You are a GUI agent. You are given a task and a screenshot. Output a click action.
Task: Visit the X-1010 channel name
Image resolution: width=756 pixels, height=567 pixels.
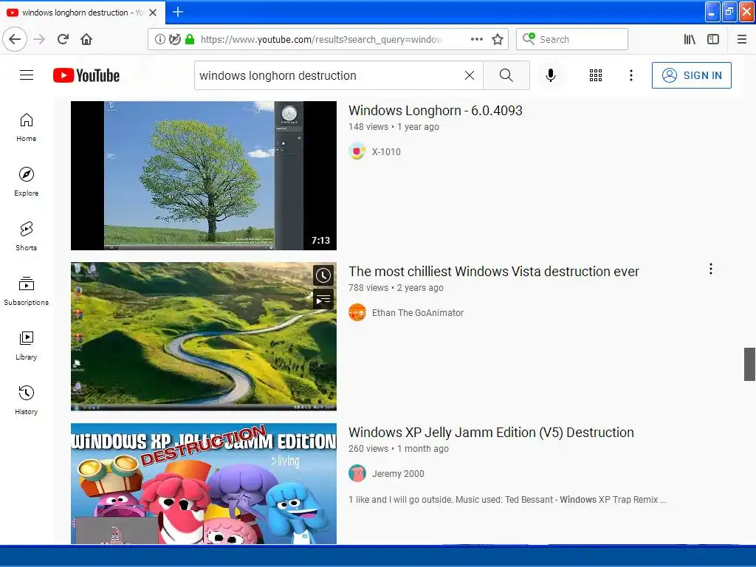(x=386, y=151)
